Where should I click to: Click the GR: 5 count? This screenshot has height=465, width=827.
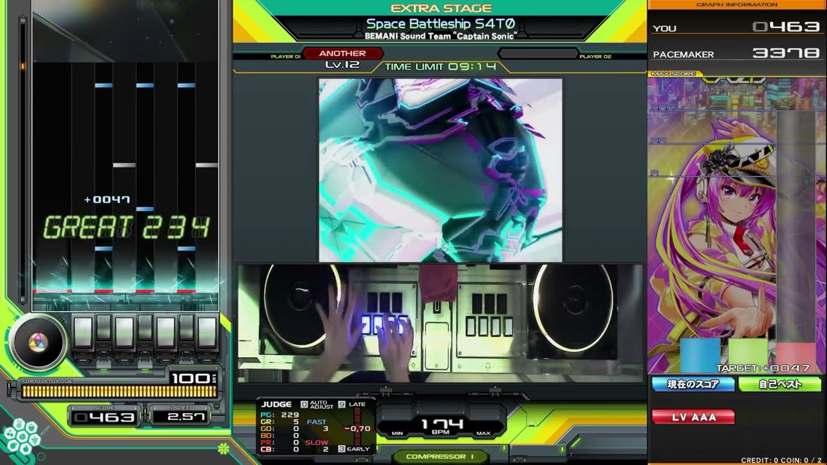click(279, 422)
